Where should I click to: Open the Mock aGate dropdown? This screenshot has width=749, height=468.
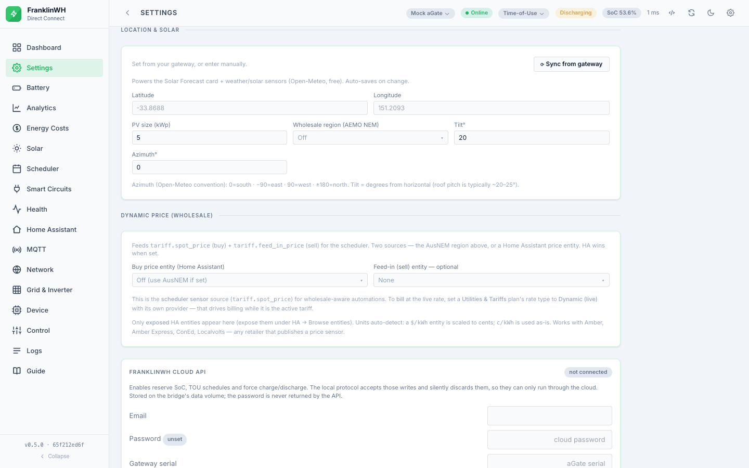(430, 14)
